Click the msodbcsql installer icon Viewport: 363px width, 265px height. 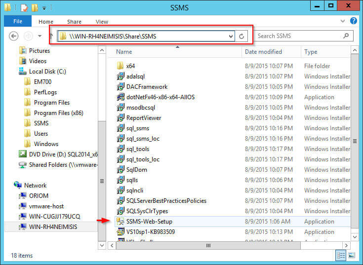point(121,108)
